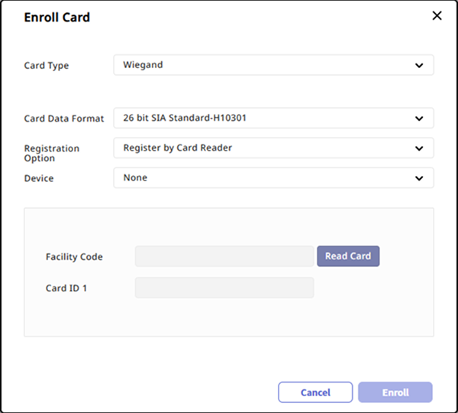The width and height of the screenshot is (458, 413).
Task: Focus the Facility Code input field
Action: click(x=224, y=256)
